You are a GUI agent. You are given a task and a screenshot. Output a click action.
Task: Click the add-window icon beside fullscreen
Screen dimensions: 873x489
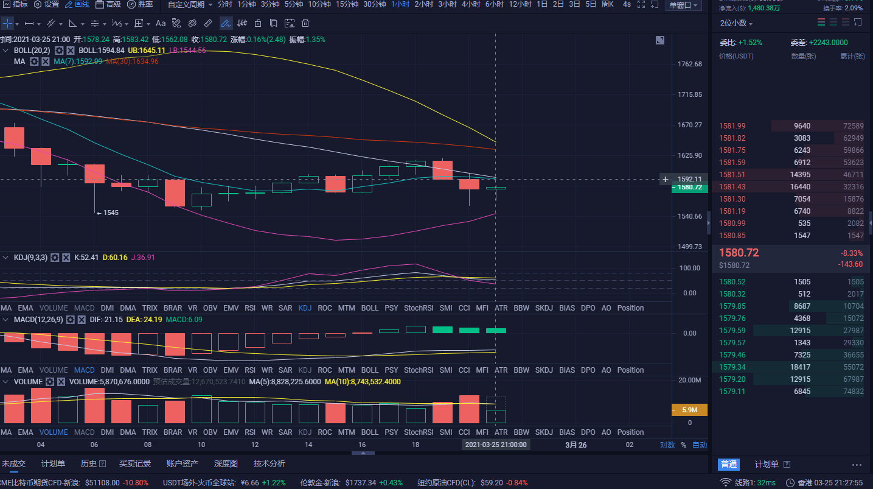(x=654, y=4)
